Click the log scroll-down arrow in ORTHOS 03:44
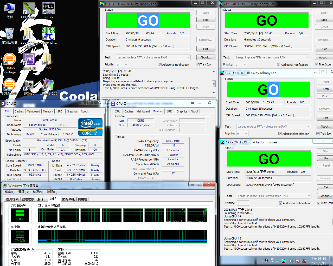 tap(214, 92)
